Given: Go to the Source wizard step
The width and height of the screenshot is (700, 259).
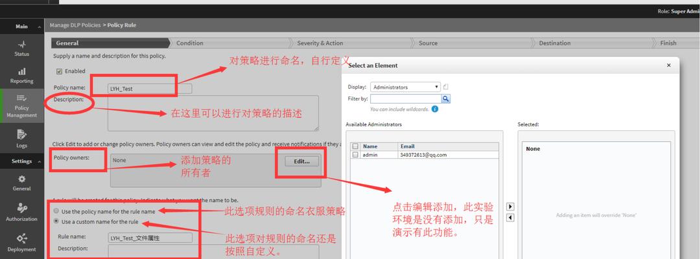Looking at the screenshot, I should coord(428,43).
